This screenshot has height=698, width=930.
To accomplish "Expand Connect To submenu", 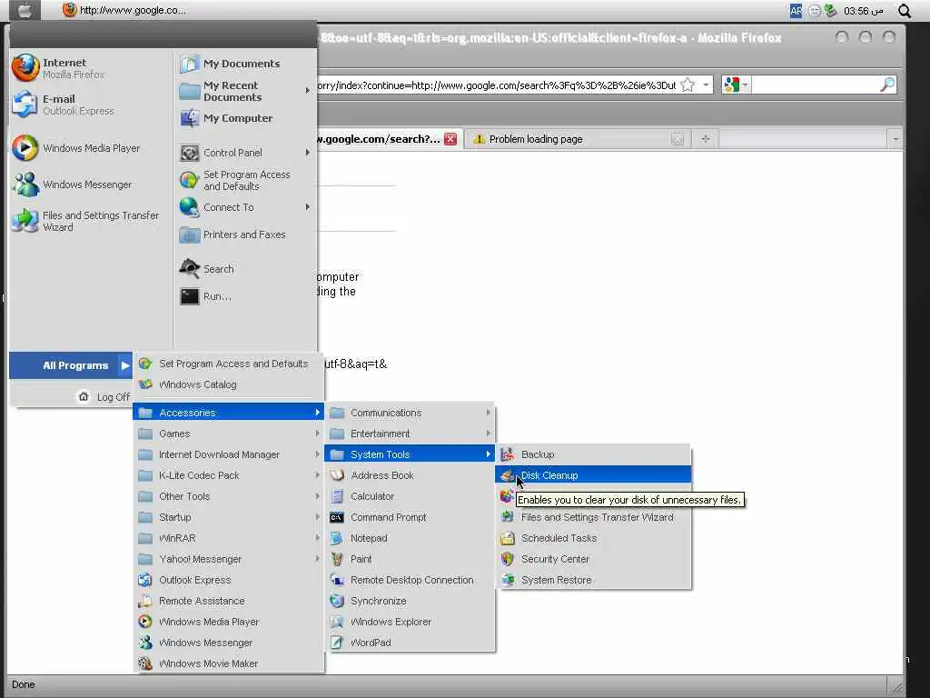I will 307,207.
